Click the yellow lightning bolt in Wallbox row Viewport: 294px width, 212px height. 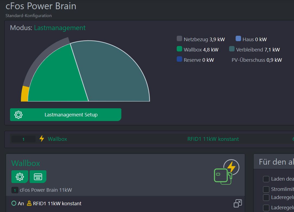coord(42,139)
